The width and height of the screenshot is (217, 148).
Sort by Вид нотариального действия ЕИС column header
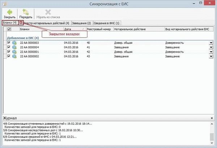[189, 29]
